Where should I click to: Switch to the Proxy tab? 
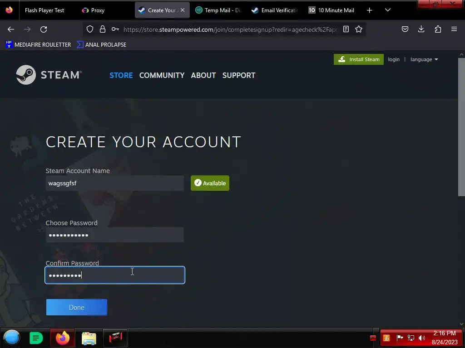pos(98,10)
